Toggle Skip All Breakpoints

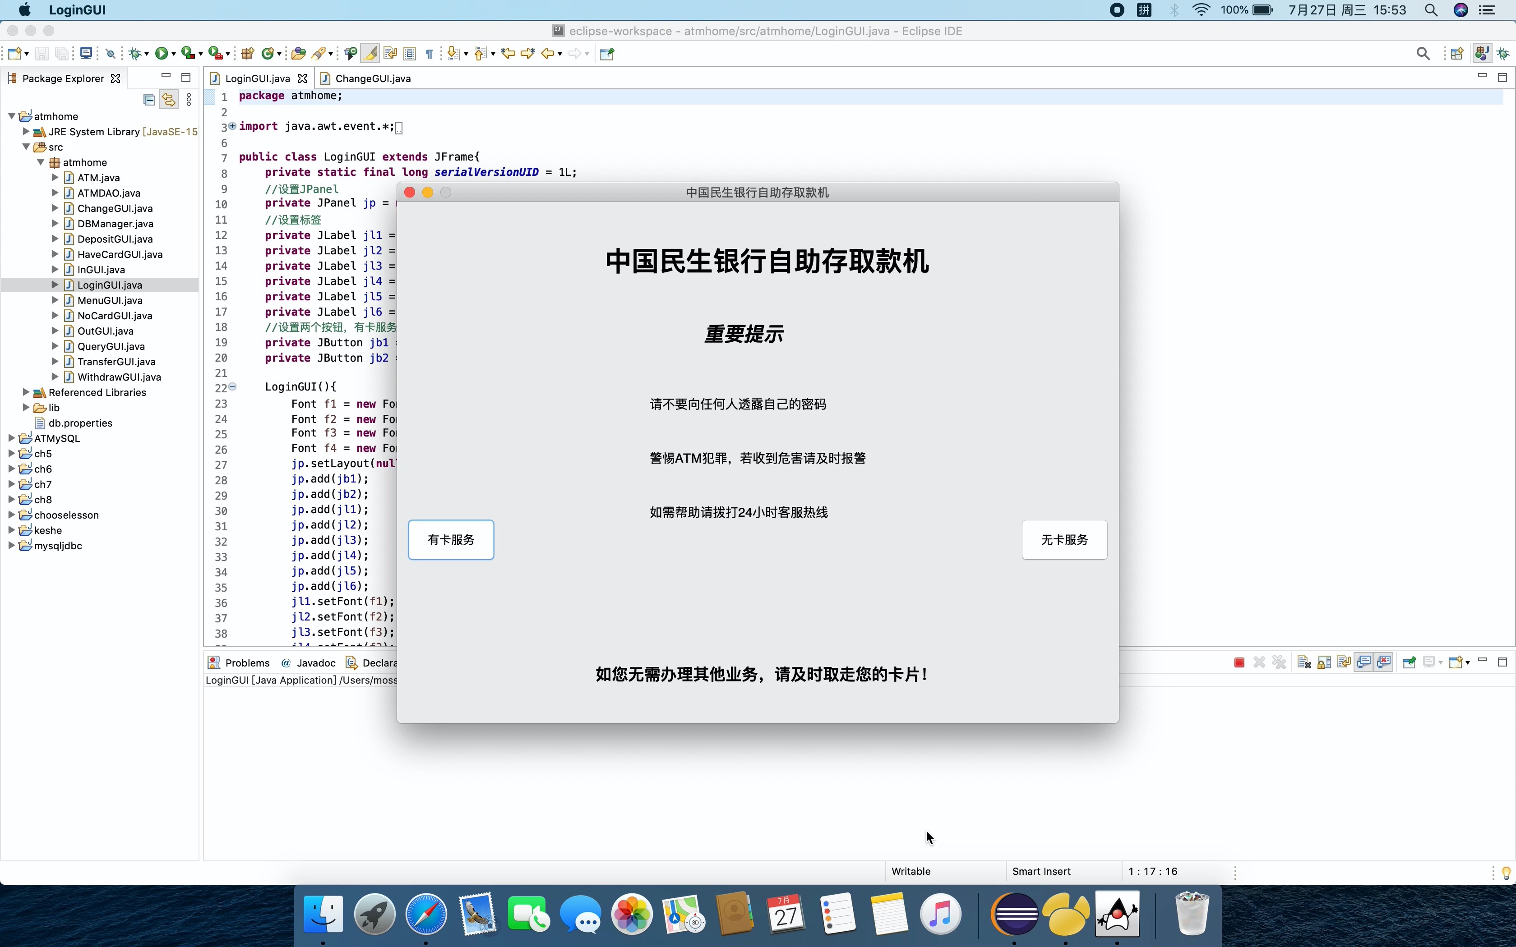(x=111, y=54)
